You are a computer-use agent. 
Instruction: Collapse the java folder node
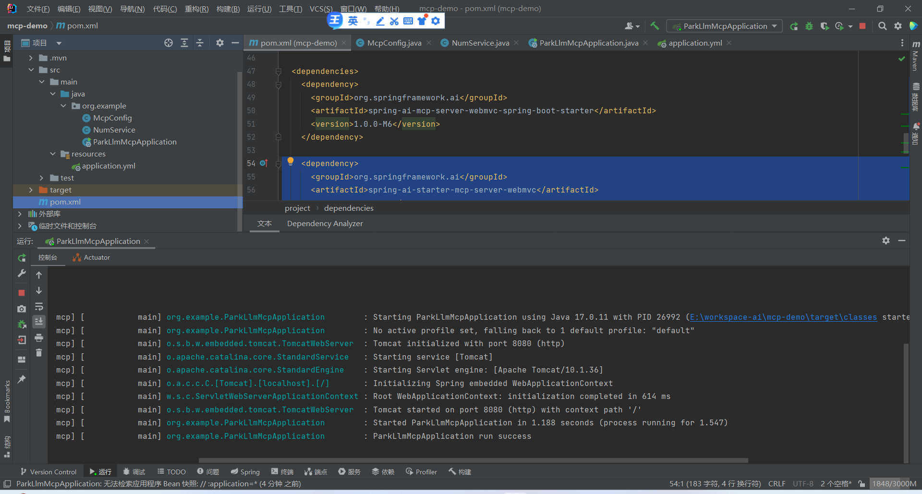[x=53, y=94]
